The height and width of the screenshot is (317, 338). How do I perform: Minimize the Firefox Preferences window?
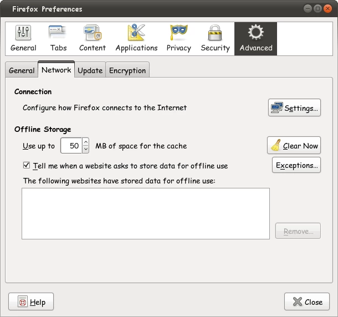tap(308, 9)
